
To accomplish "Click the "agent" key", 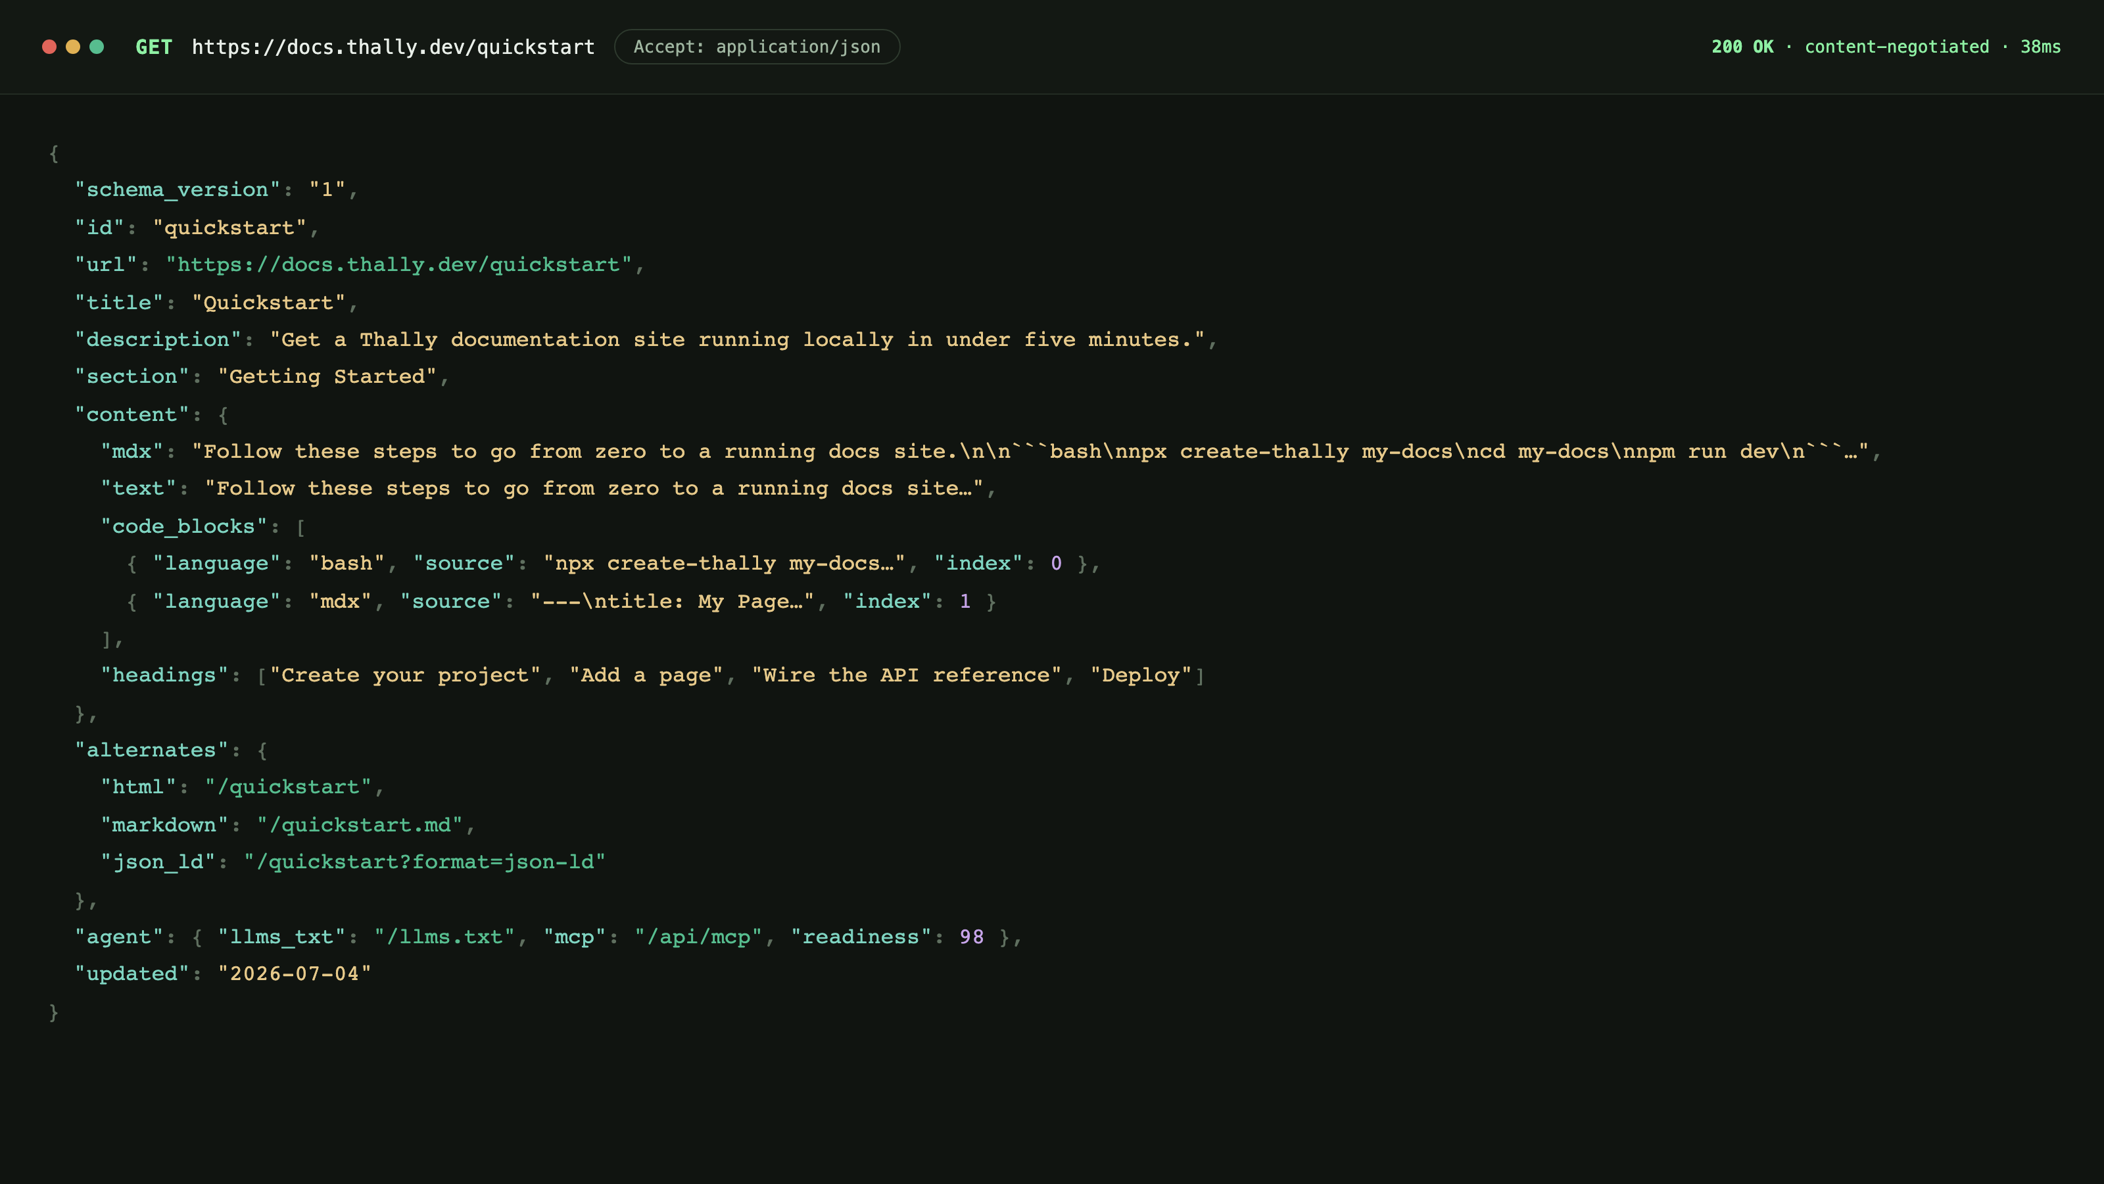I will (x=119, y=937).
